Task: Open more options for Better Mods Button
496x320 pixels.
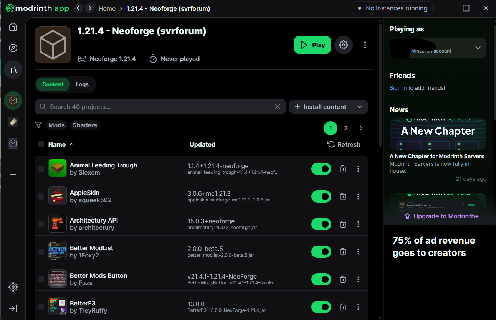Action: pyautogui.click(x=358, y=279)
